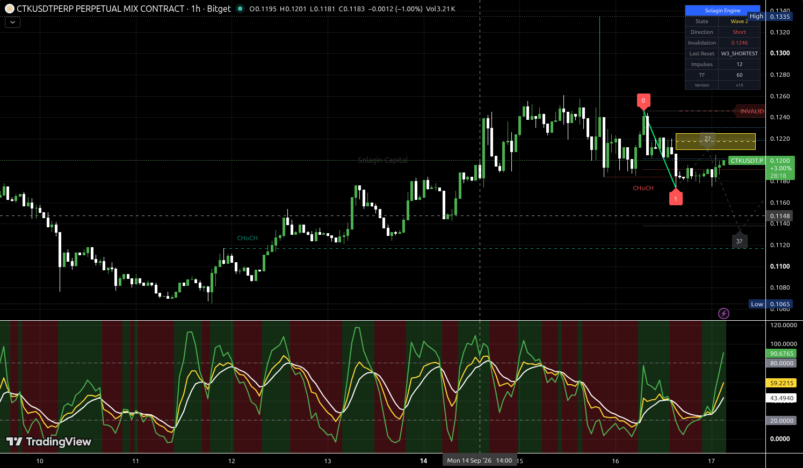Click the Low 0.1065 price label
The width and height of the screenshot is (803, 468).
770,304
